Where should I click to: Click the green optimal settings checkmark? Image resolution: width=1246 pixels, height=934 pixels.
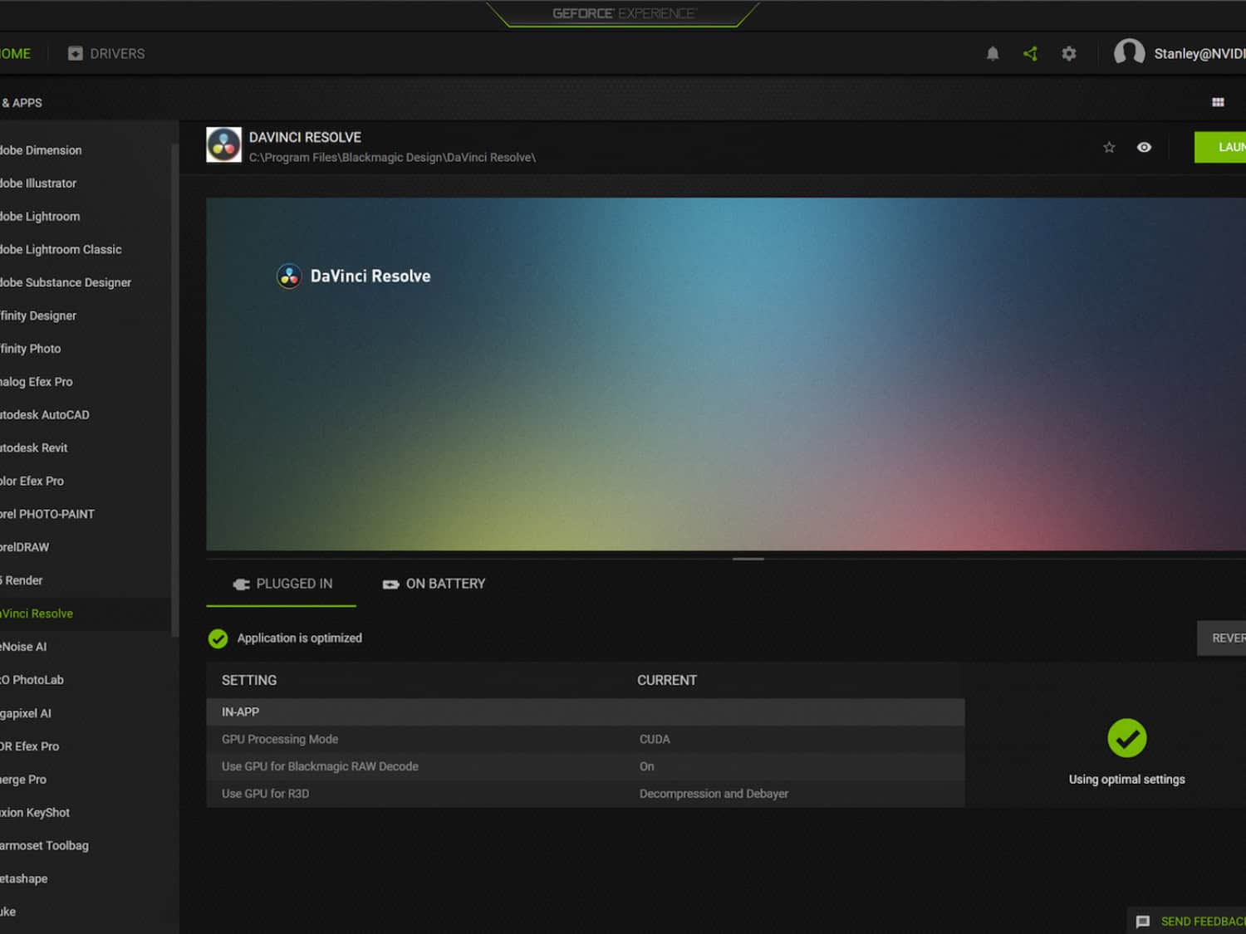(x=1127, y=738)
